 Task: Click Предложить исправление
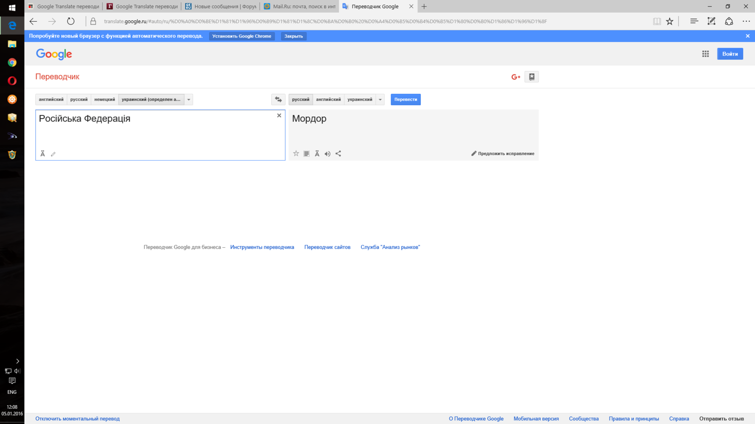click(503, 154)
